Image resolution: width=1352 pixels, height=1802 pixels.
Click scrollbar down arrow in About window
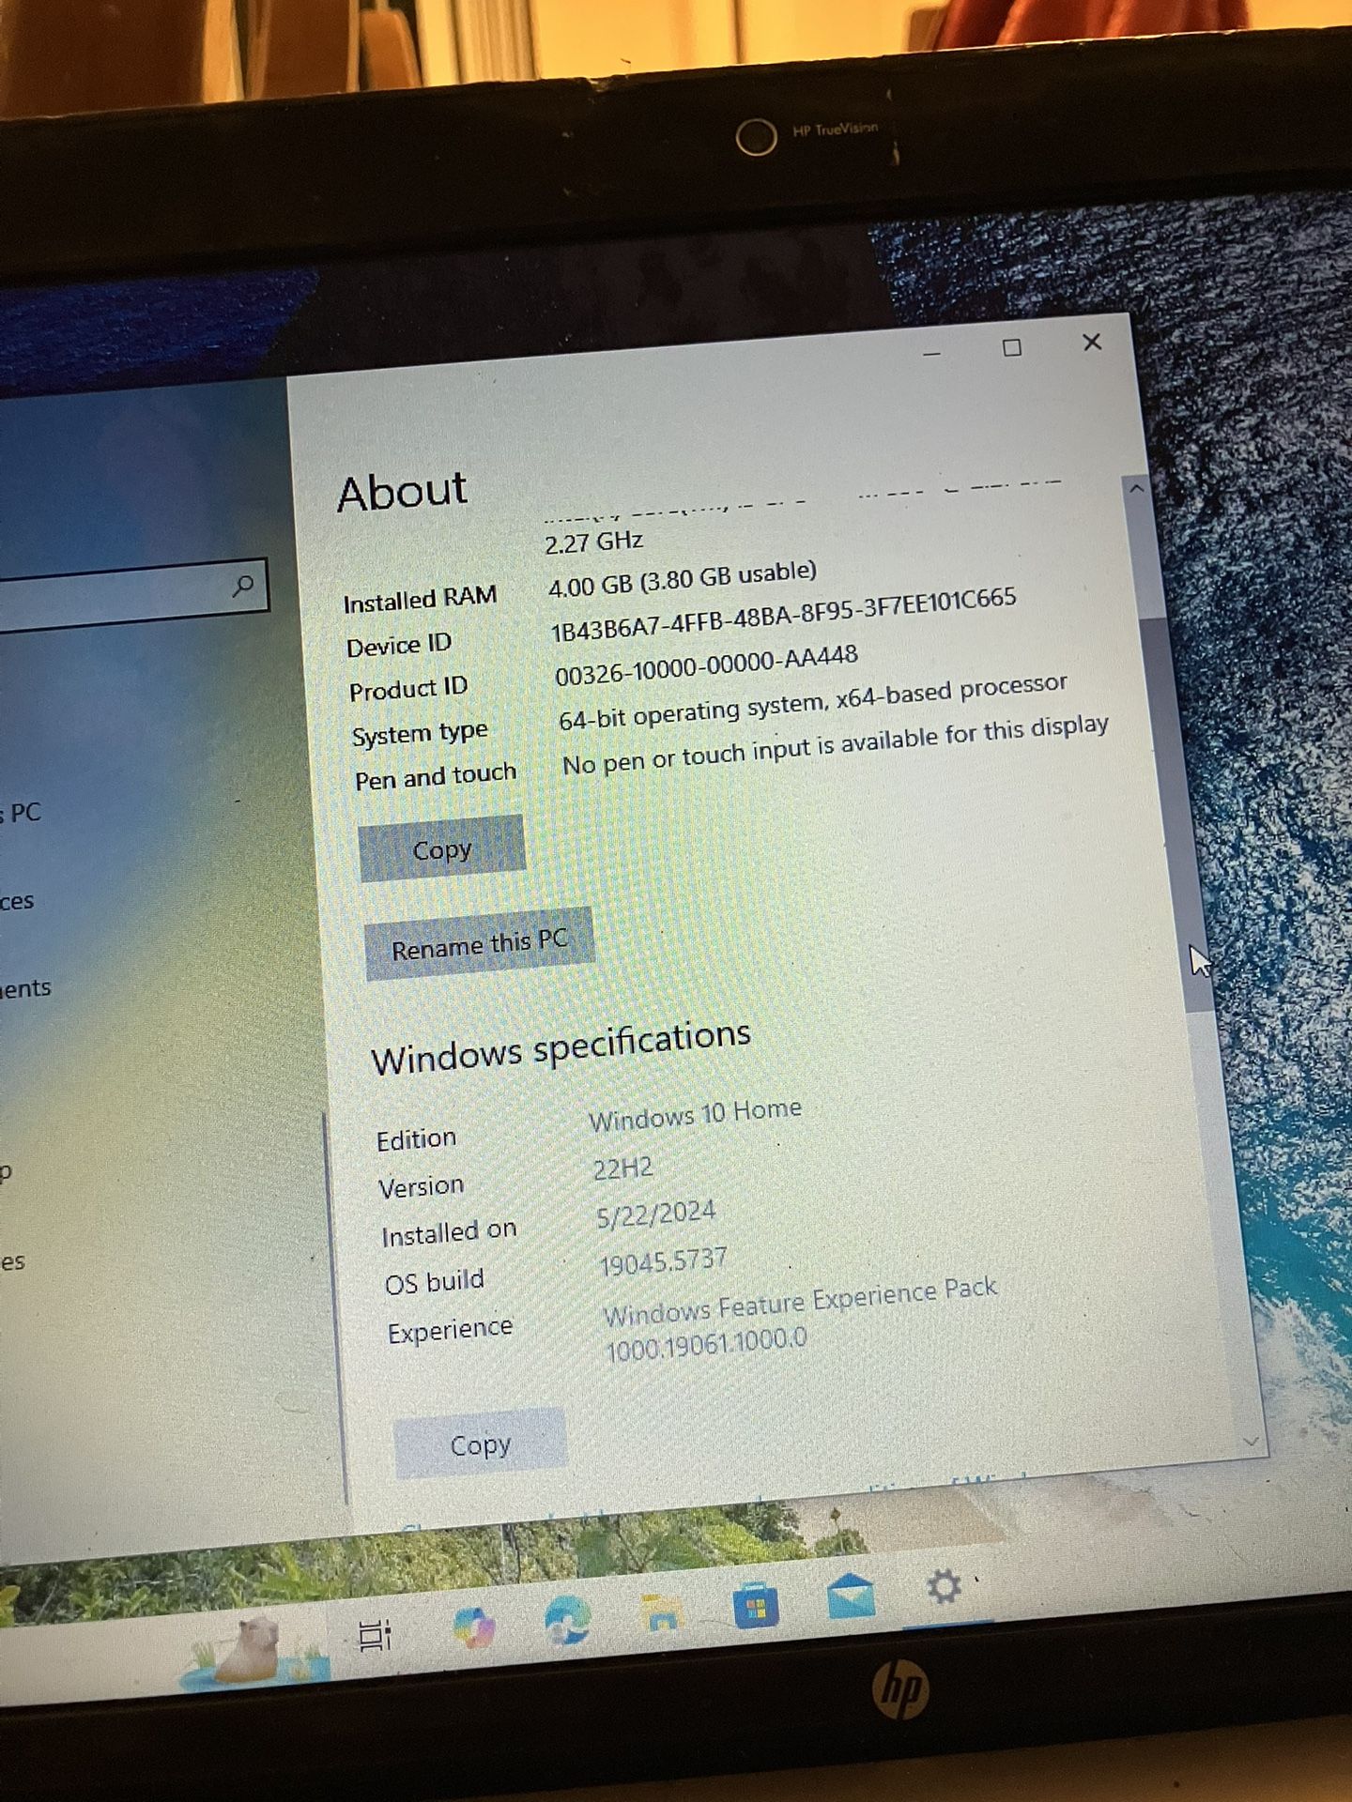[1251, 1441]
